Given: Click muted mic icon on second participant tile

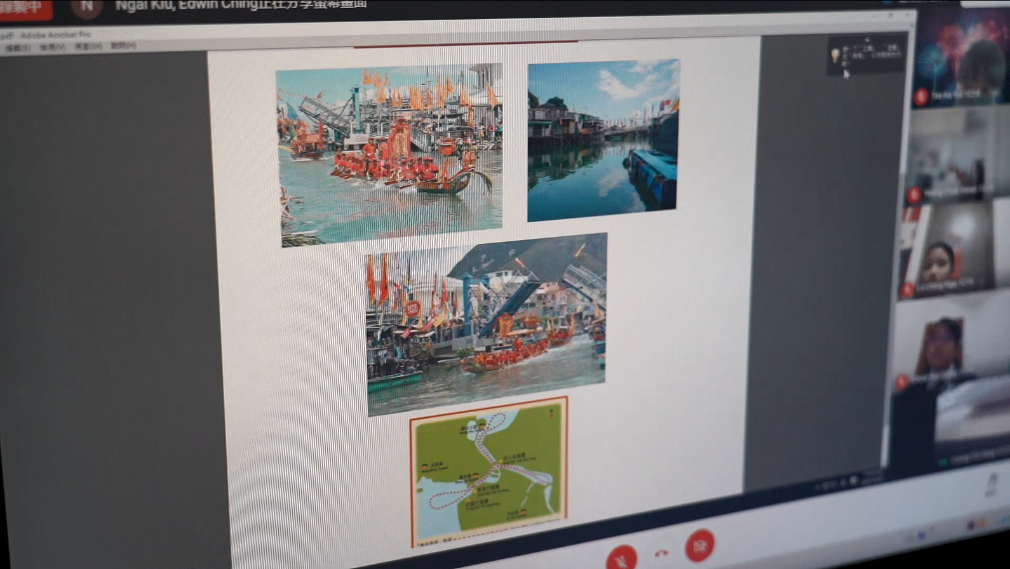Looking at the screenshot, I should coord(914,194).
